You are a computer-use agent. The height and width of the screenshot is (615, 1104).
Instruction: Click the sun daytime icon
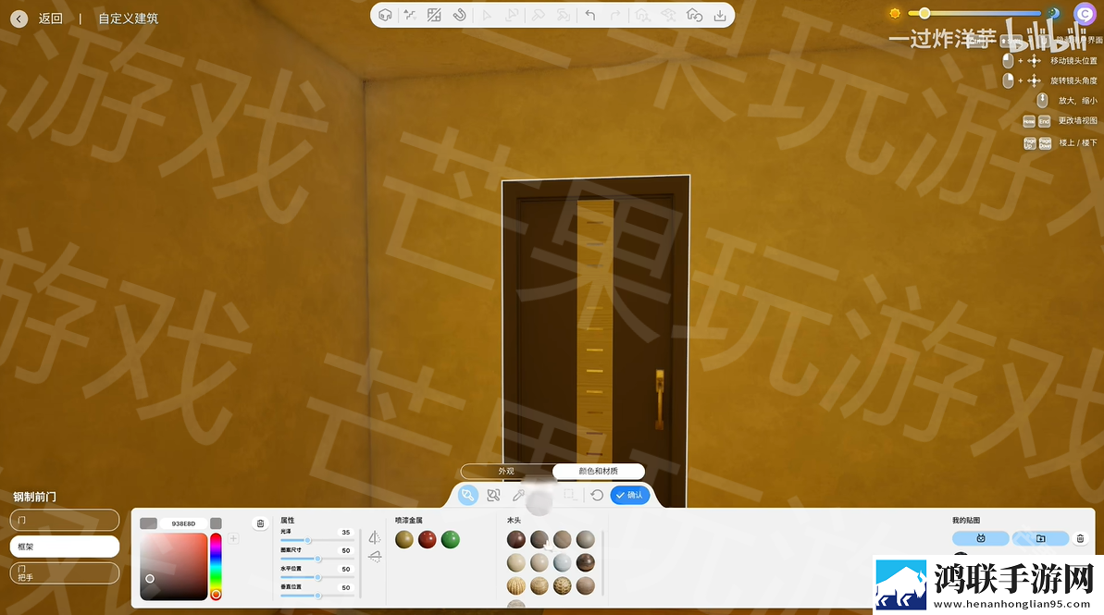(x=895, y=13)
